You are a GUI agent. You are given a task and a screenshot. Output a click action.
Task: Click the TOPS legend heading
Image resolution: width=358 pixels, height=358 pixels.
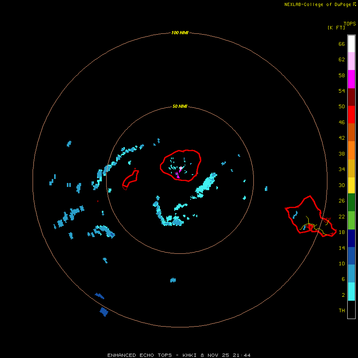pos(350,23)
